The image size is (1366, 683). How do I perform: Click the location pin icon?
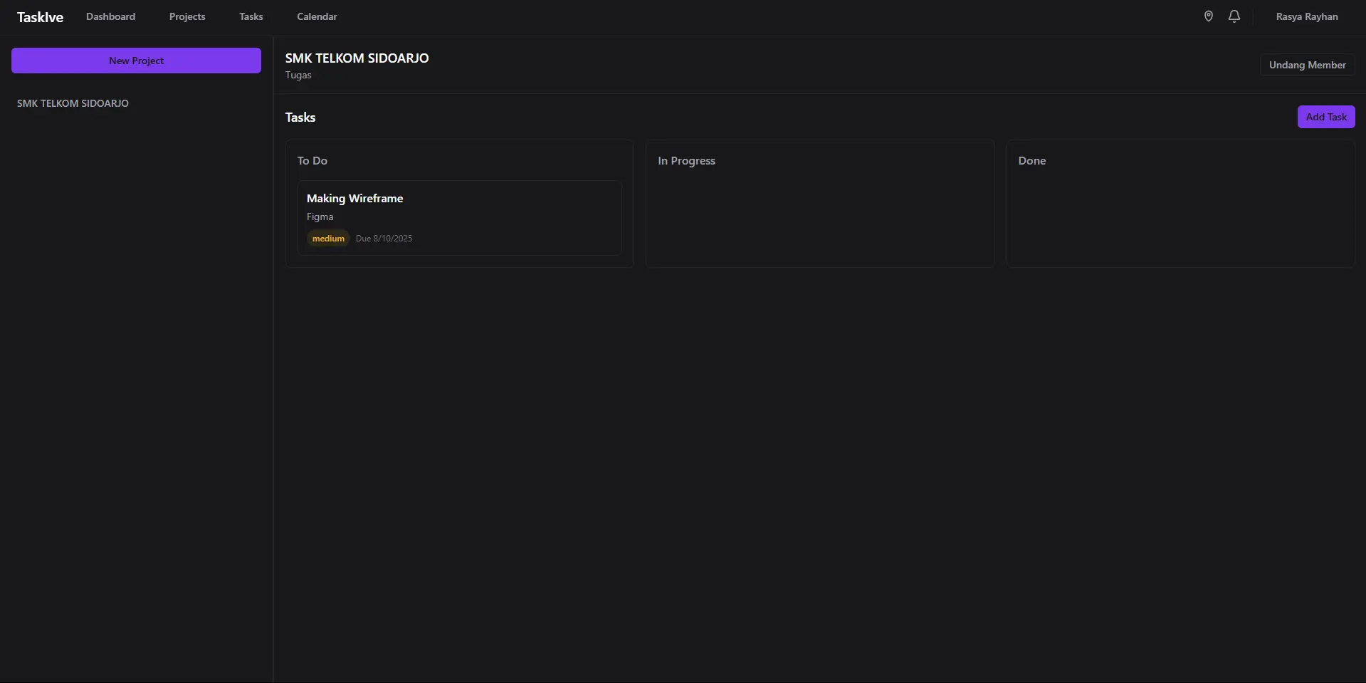pos(1208,16)
